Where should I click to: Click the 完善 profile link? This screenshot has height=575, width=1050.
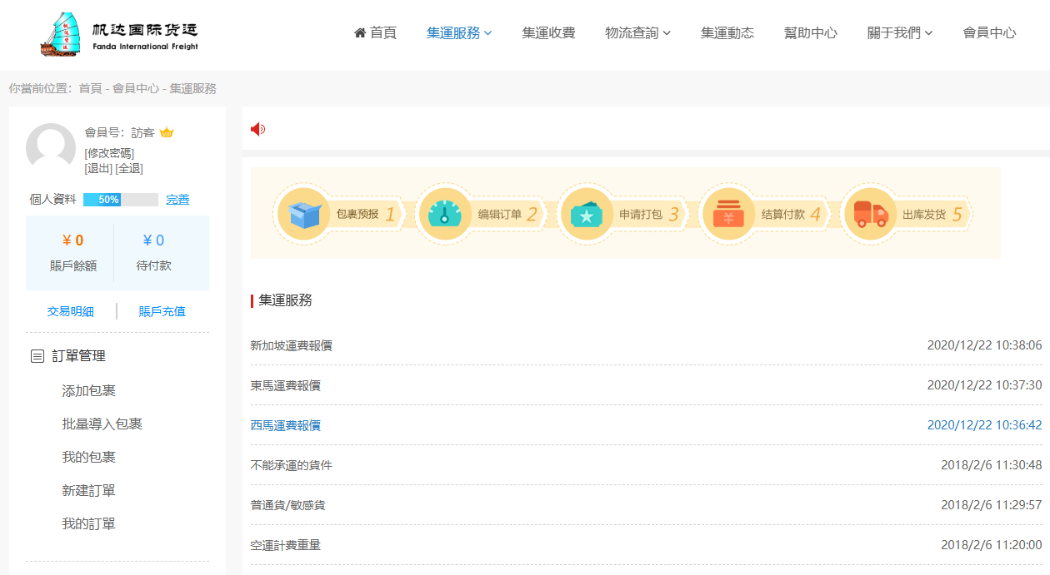177,200
